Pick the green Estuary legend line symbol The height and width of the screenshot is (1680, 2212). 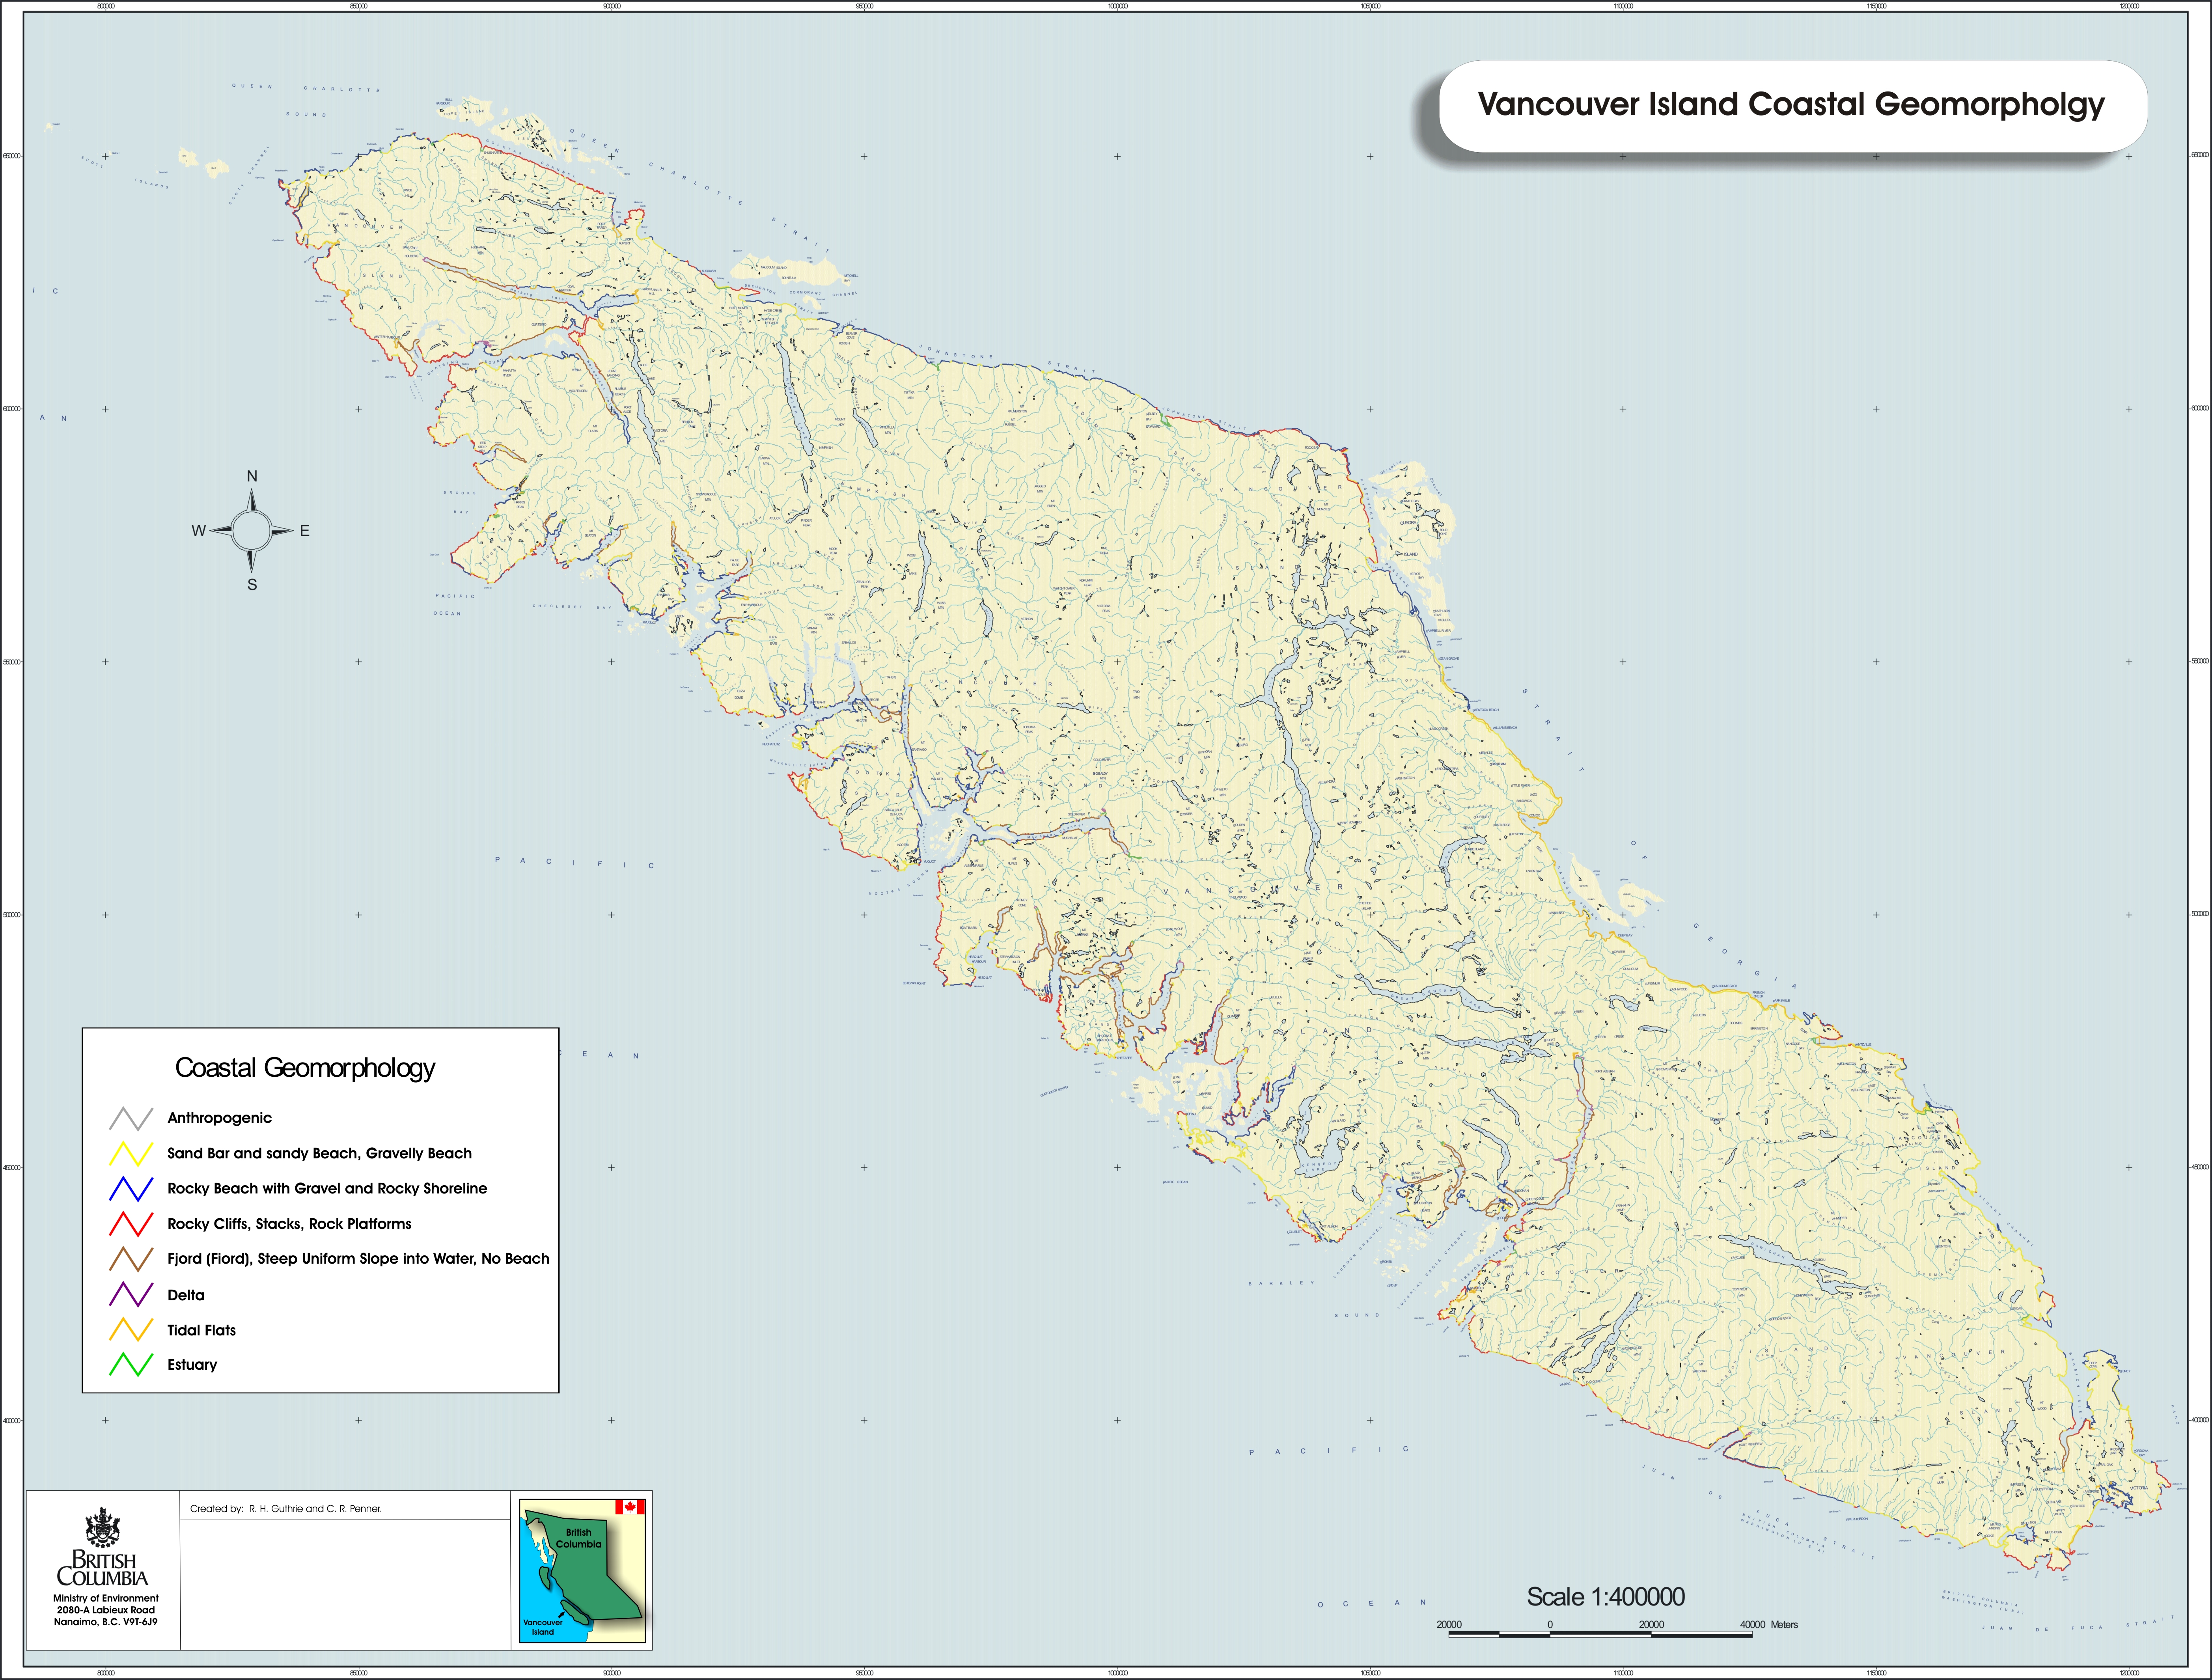pos(131,1365)
